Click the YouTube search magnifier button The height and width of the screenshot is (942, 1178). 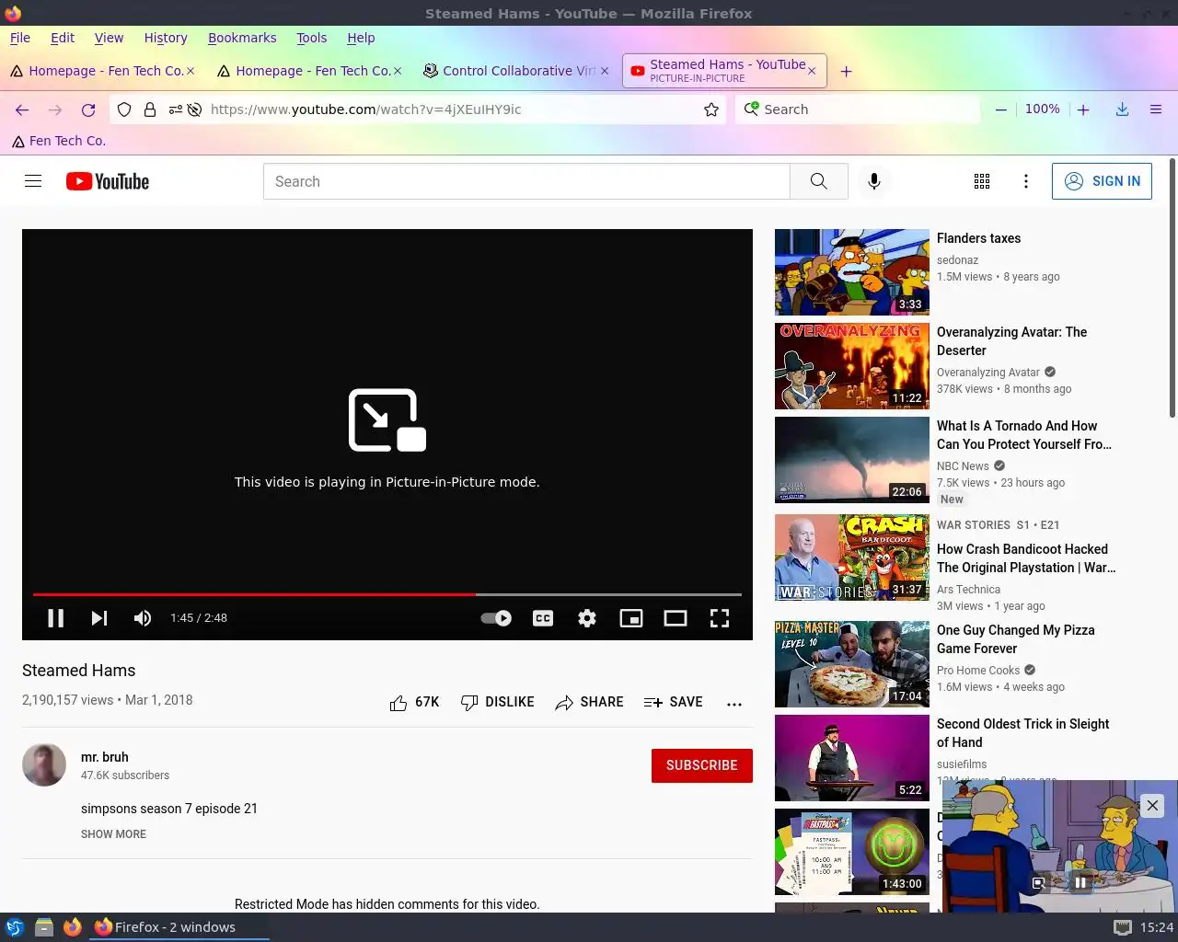pos(819,181)
